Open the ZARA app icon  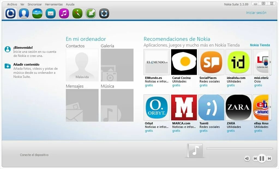coord(238,108)
